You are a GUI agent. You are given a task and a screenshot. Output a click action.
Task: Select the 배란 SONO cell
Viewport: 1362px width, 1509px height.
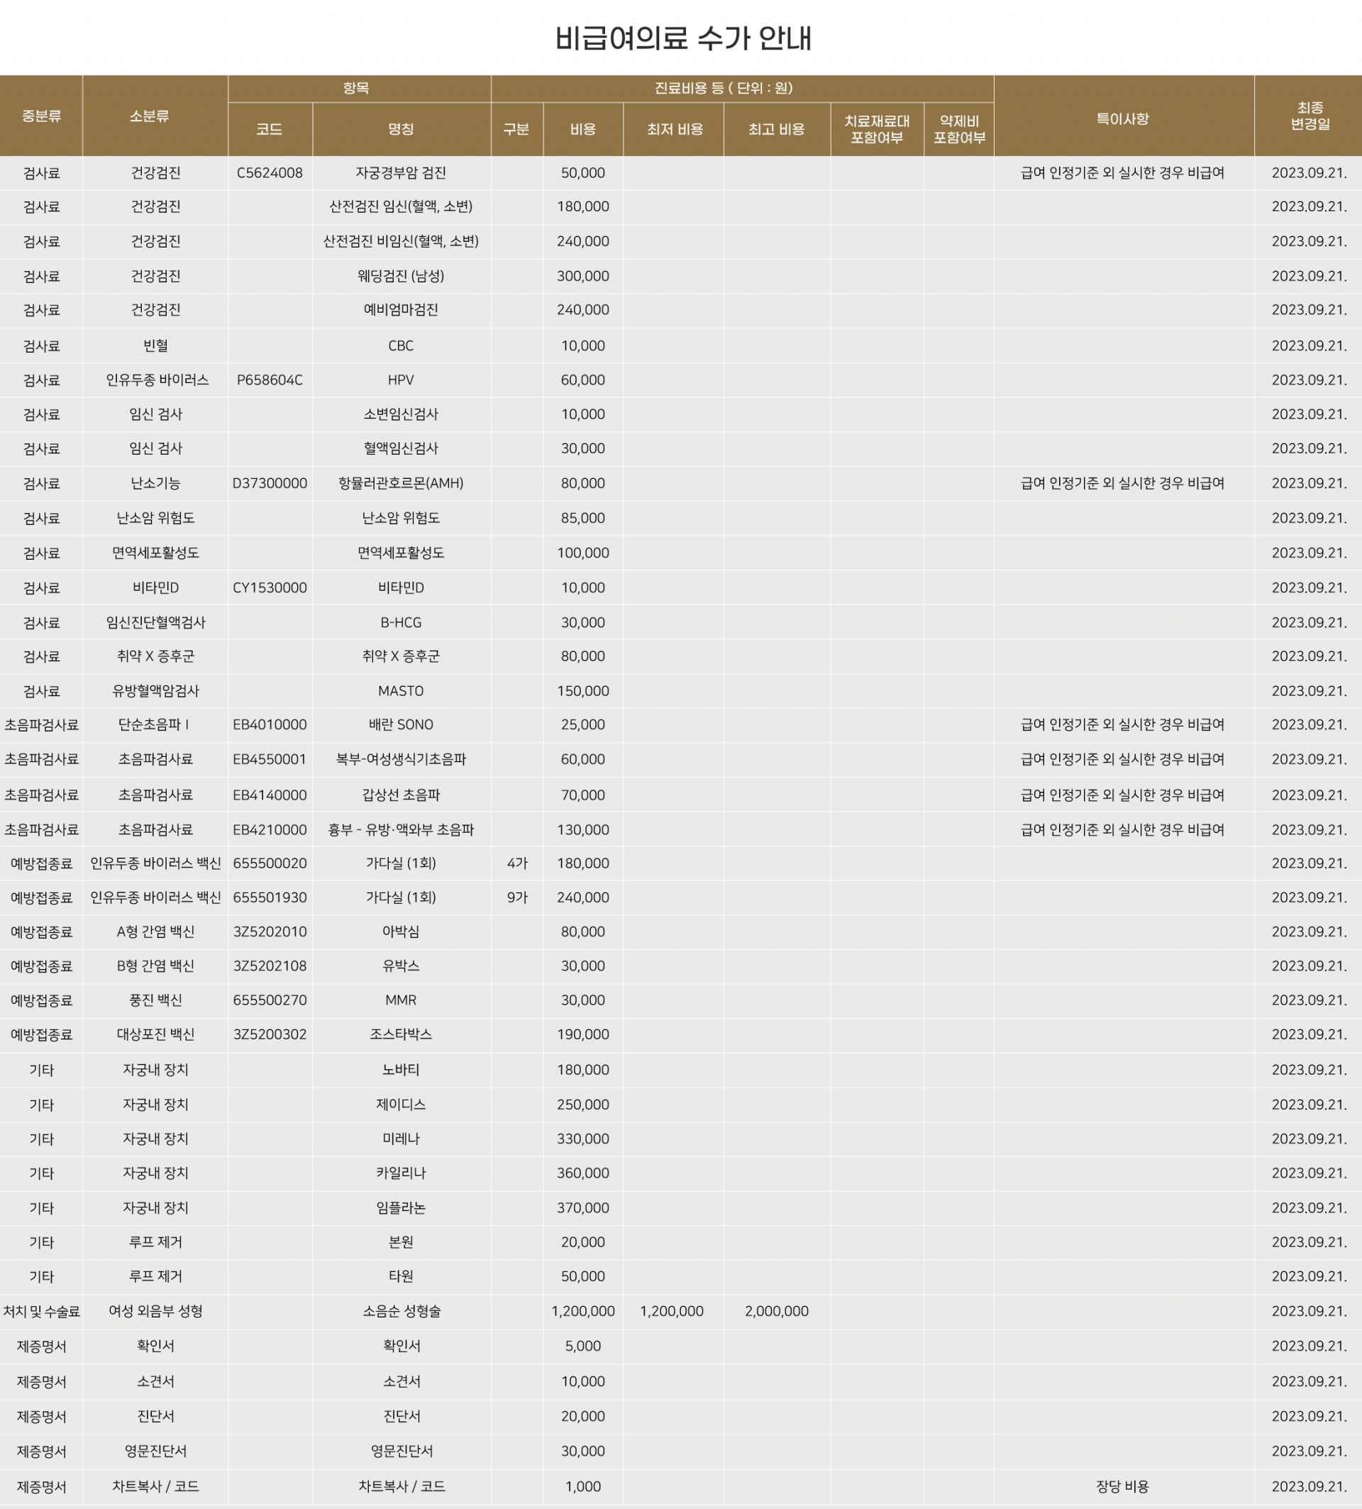(x=401, y=724)
